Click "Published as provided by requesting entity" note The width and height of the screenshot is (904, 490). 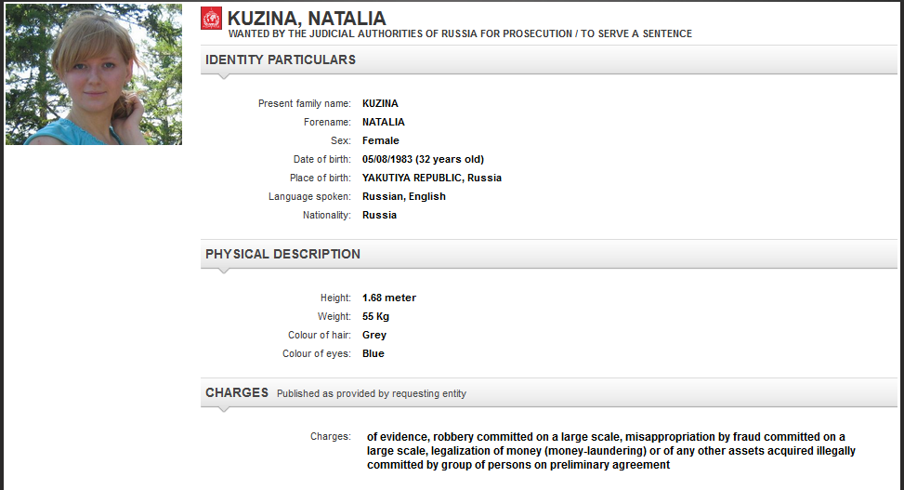[x=372, y=393]
